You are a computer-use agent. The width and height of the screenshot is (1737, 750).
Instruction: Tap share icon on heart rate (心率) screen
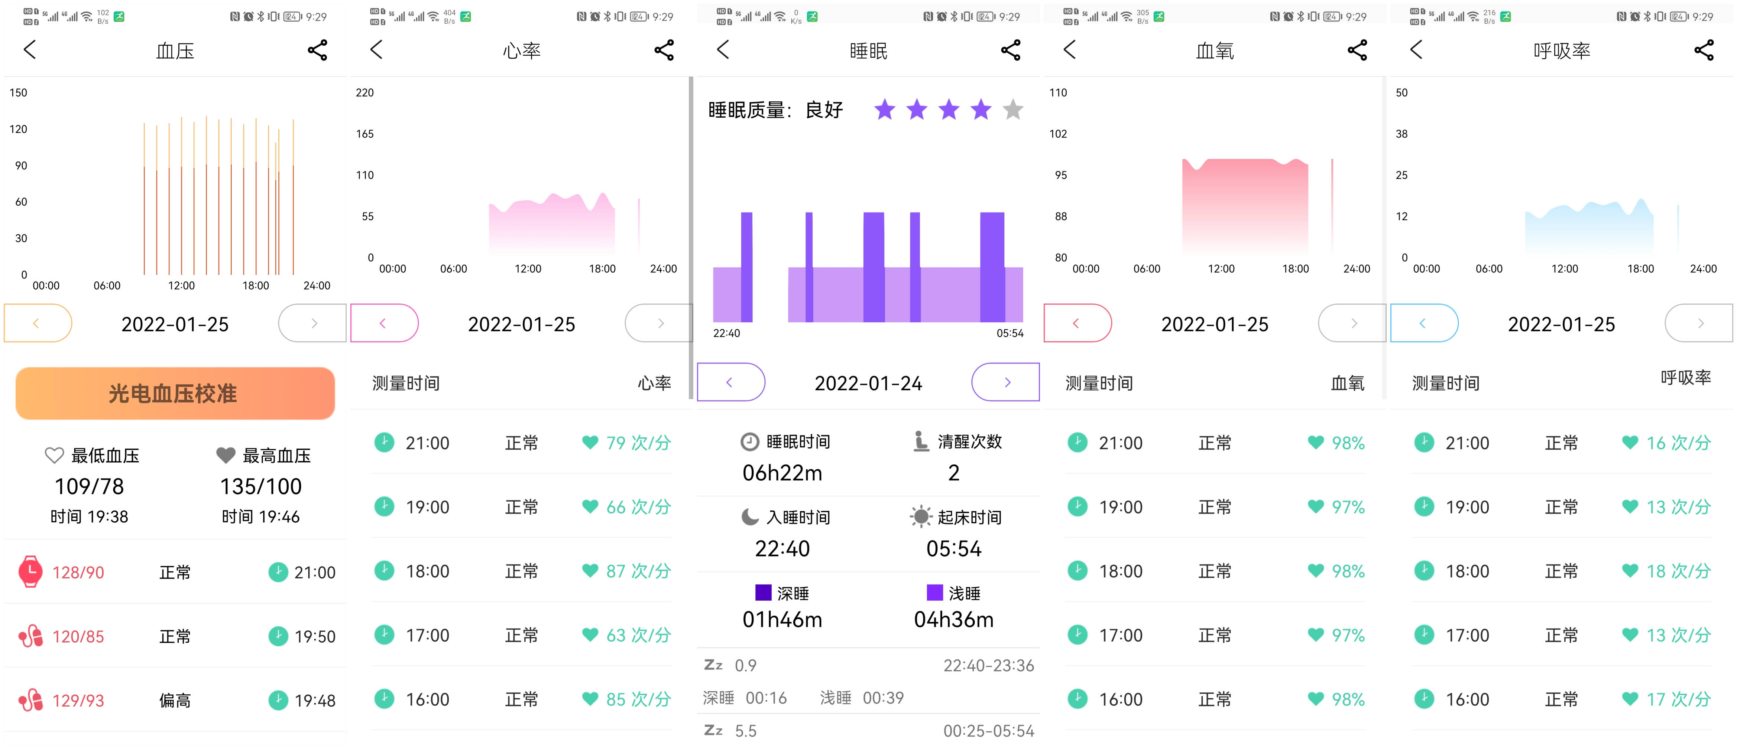pyautogui.click(x=664, y=50)
